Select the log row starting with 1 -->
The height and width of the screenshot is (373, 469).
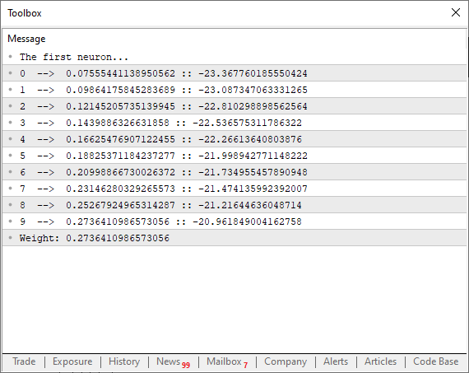point(234,90)
